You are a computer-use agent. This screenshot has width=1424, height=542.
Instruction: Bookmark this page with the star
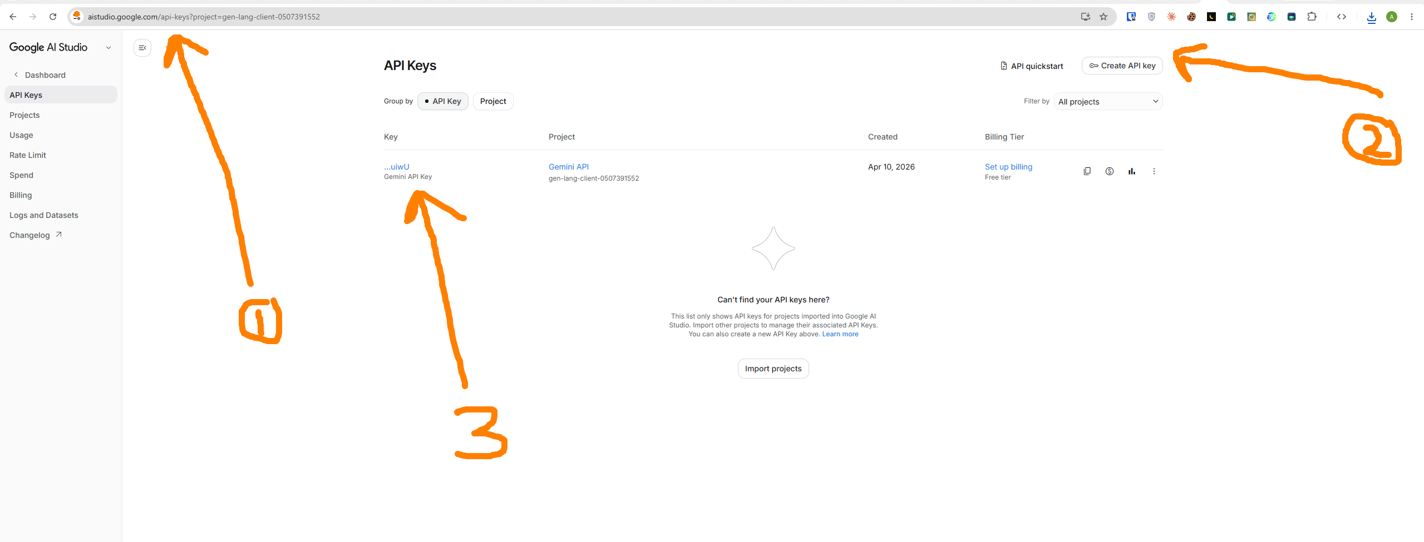click(x=1103, y=17)
